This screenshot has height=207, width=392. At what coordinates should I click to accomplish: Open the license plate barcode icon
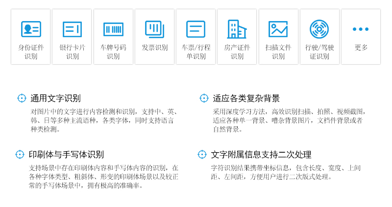coord(113,29)
